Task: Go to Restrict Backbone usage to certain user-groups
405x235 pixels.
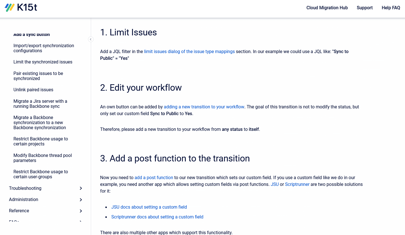Action: coord(41,174)
